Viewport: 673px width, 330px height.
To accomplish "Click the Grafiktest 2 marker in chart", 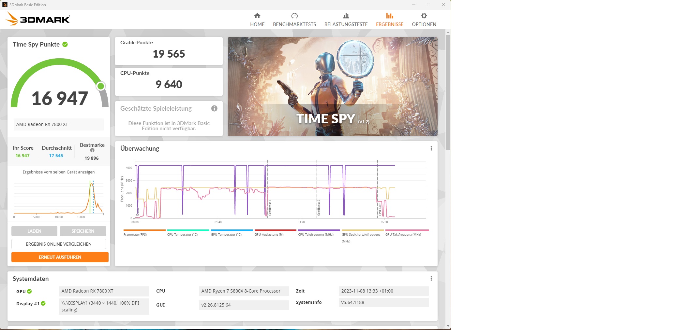I will click(x=319, y=208).
